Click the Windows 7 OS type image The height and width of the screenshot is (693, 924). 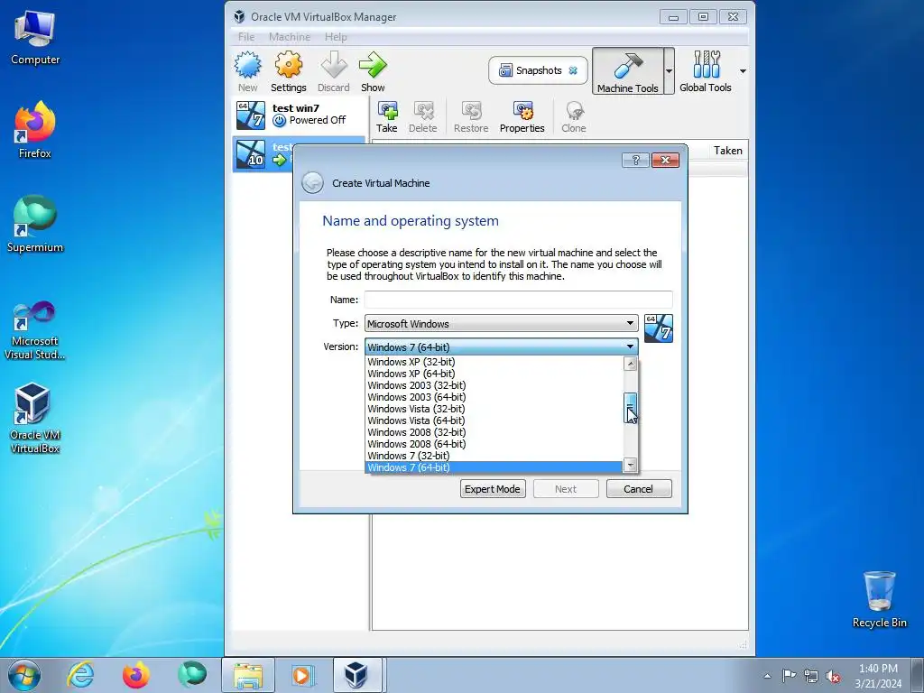[x=658, y=328]
